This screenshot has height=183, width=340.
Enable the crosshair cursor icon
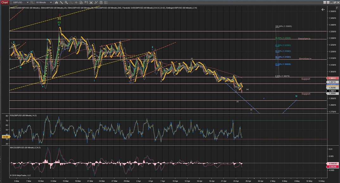pos(76,2)
